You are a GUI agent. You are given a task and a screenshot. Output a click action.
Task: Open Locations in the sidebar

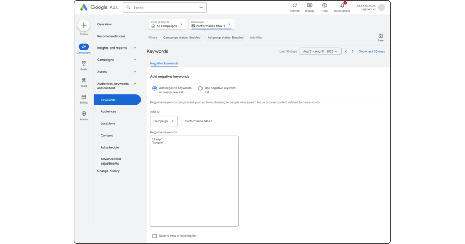(107, 123)
